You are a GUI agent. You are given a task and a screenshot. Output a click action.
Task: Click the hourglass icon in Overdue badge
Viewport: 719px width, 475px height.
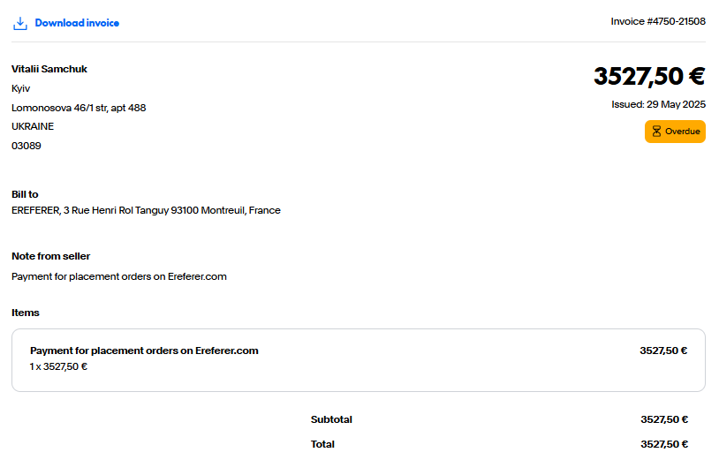(656, 132)
